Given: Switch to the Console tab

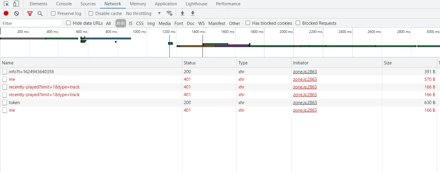Looking at the screenshot, I should tap(64, 4).
